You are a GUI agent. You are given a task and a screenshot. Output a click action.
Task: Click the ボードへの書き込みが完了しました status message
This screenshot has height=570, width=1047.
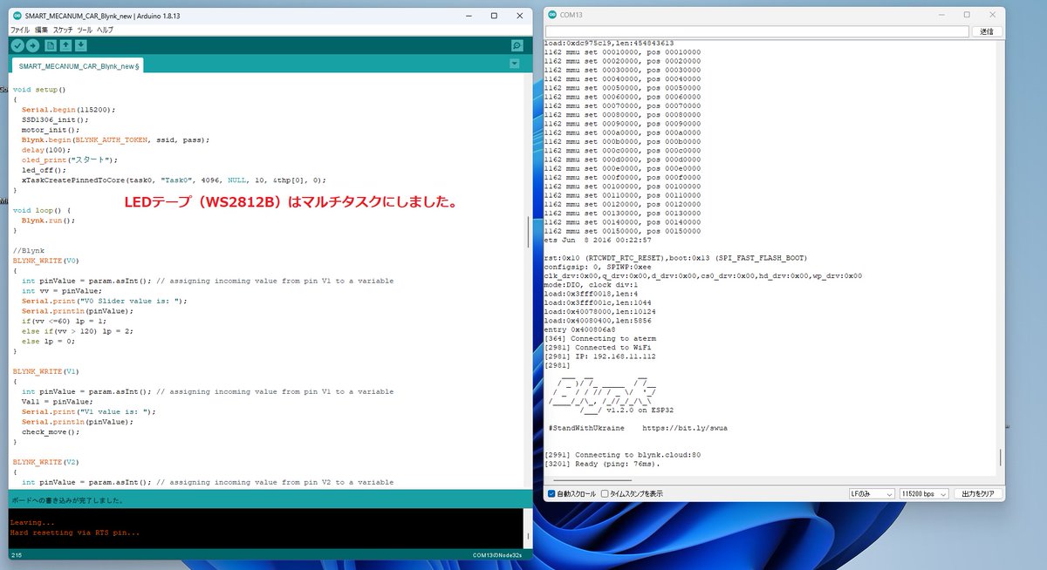tap(66, 501)
